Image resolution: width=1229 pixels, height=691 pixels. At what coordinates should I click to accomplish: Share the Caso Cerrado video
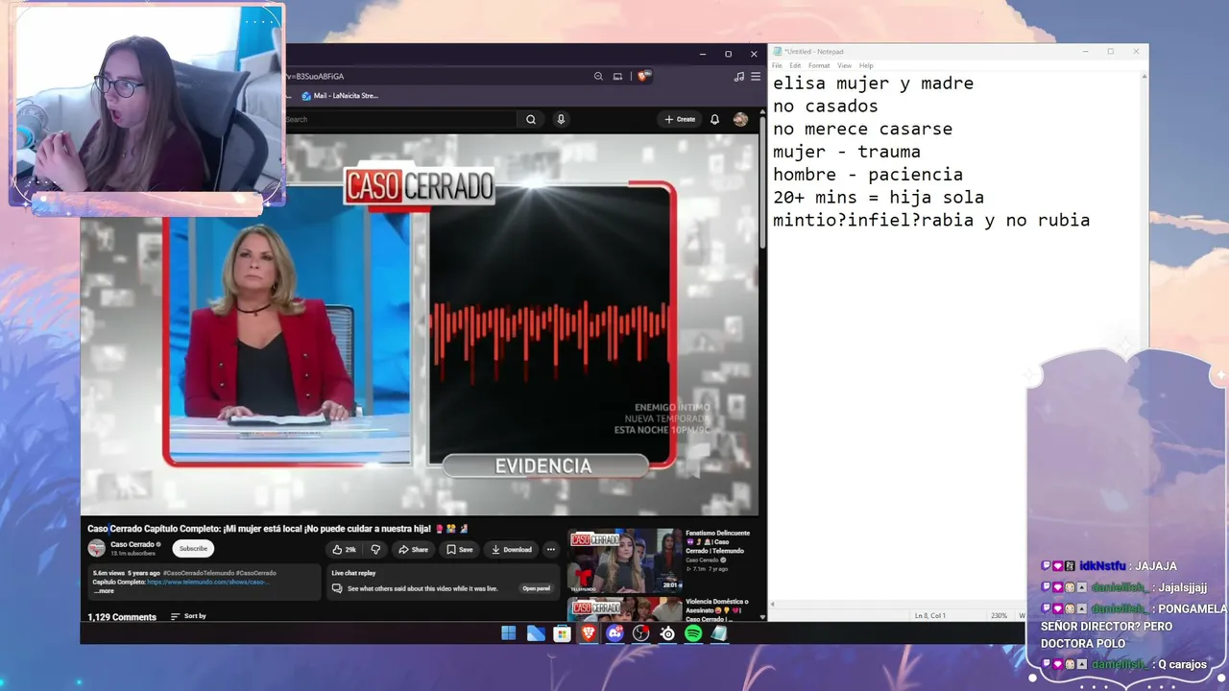(414, 549)
